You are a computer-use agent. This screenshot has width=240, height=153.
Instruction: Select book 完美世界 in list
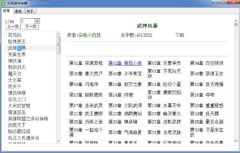pyautogui.click(x=17, y=54)
